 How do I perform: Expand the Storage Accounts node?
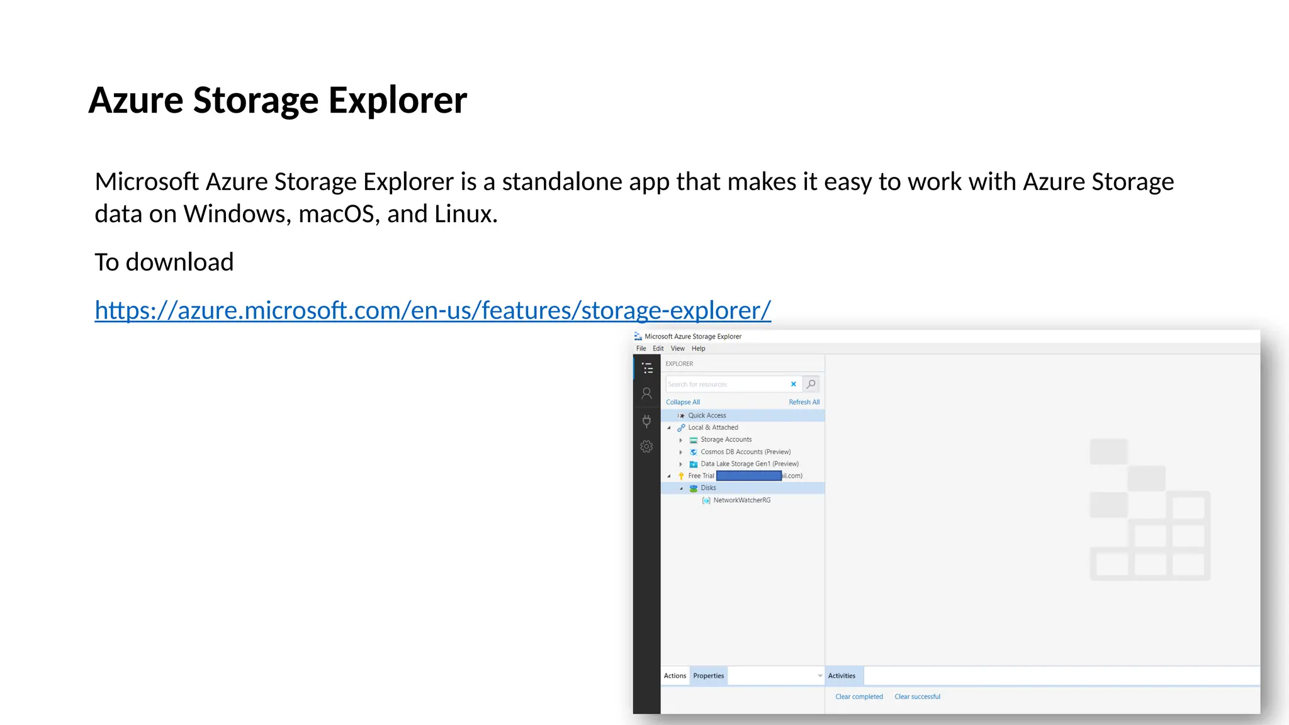[x=681, y=440]
